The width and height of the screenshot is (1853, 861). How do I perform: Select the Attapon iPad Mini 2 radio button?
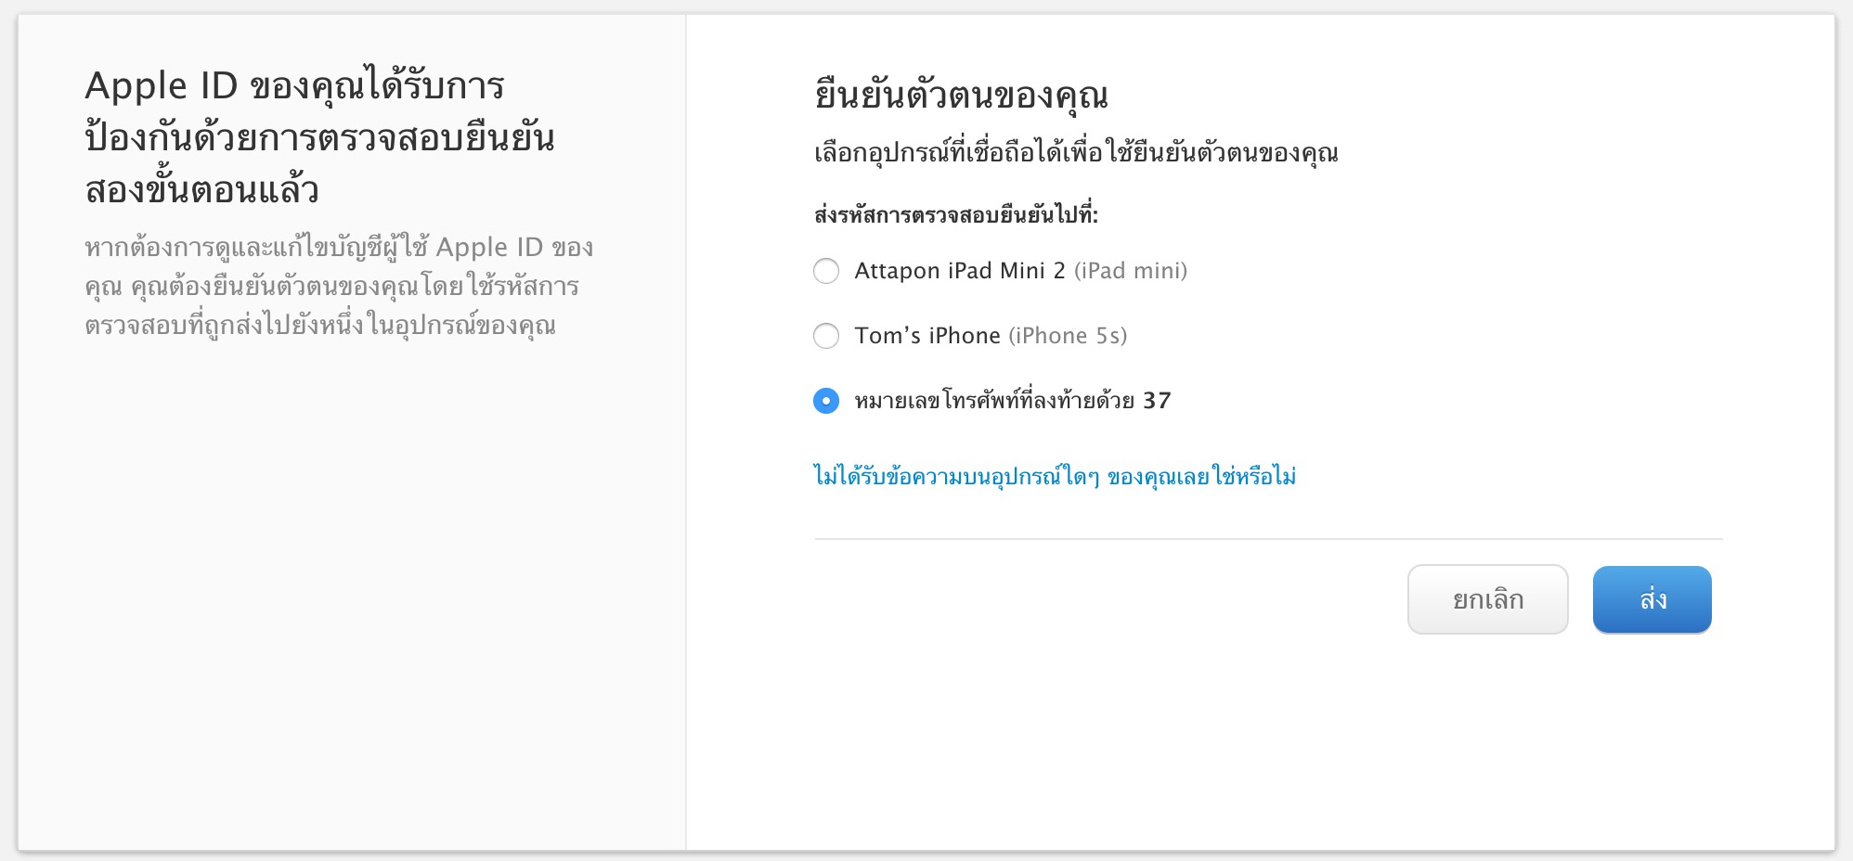(825, 271)
